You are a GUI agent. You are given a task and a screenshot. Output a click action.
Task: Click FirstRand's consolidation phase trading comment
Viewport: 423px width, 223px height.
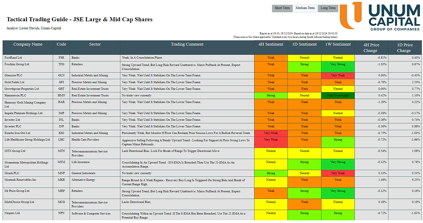[142, 58]
